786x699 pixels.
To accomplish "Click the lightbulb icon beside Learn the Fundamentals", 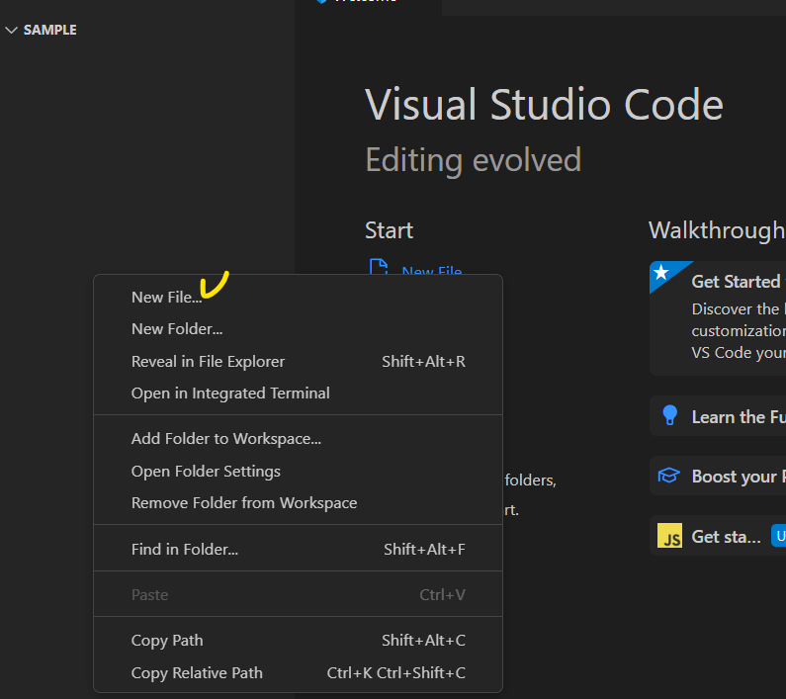I will pos(669,415).
